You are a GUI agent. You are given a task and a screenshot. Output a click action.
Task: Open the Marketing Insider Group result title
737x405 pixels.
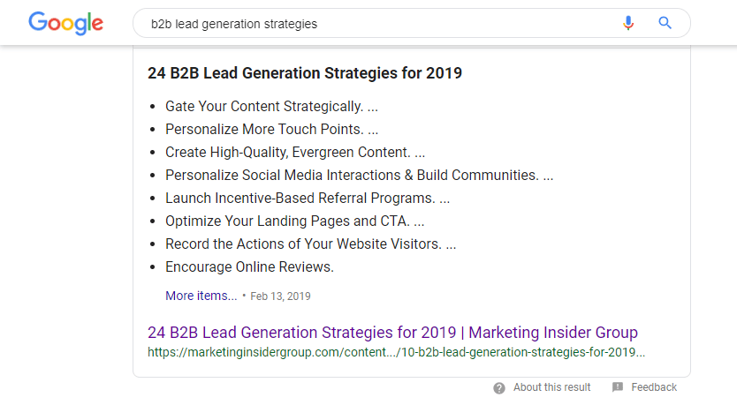392,333
